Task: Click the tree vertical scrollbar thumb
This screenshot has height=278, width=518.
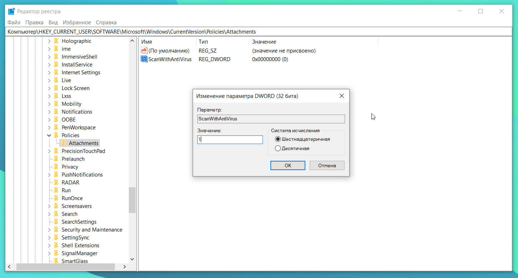Action: pos(132,200)
